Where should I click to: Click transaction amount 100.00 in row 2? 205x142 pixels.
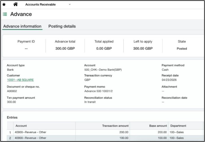pos(124,138)
